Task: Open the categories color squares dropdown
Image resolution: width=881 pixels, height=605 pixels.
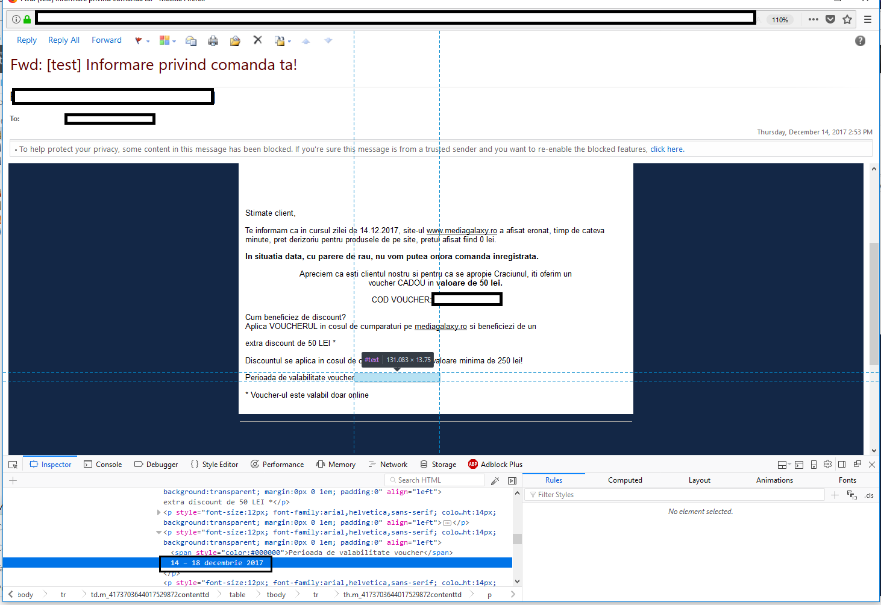Action: pos(167,40)
